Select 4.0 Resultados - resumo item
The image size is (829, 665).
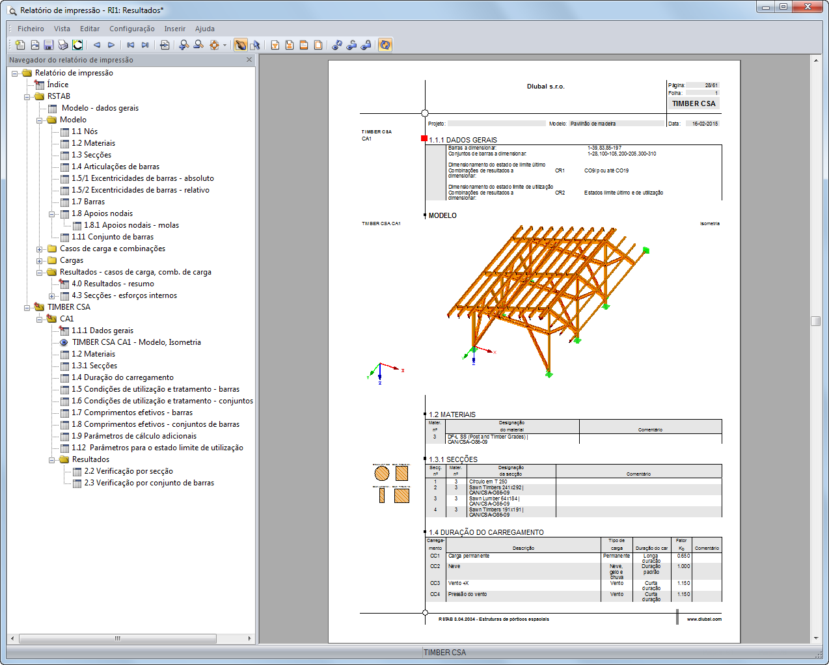[x=113, y=284]
